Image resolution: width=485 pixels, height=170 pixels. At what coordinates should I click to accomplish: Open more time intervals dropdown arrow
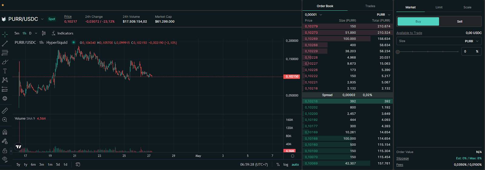(36, 33)
